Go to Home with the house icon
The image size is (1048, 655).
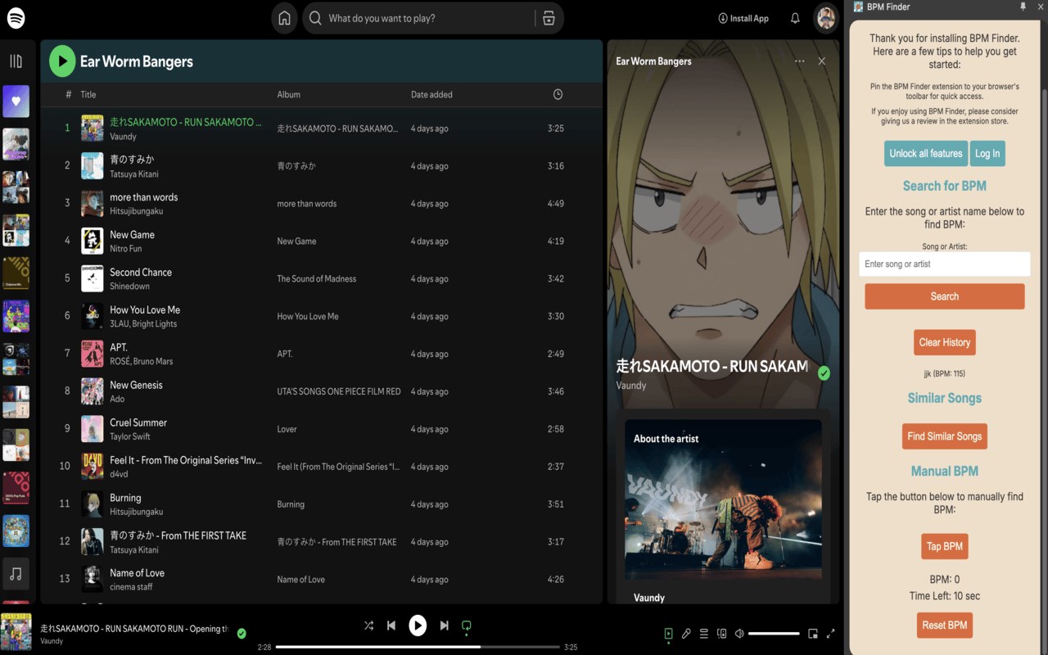point(284,18)
